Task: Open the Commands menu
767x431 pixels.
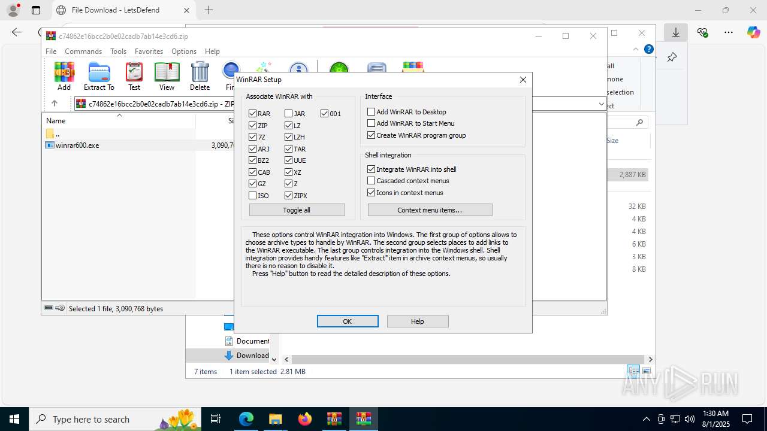Action: coord(83,51)
